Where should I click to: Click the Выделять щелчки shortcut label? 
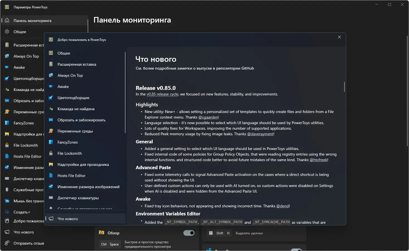tap(249, 233)
